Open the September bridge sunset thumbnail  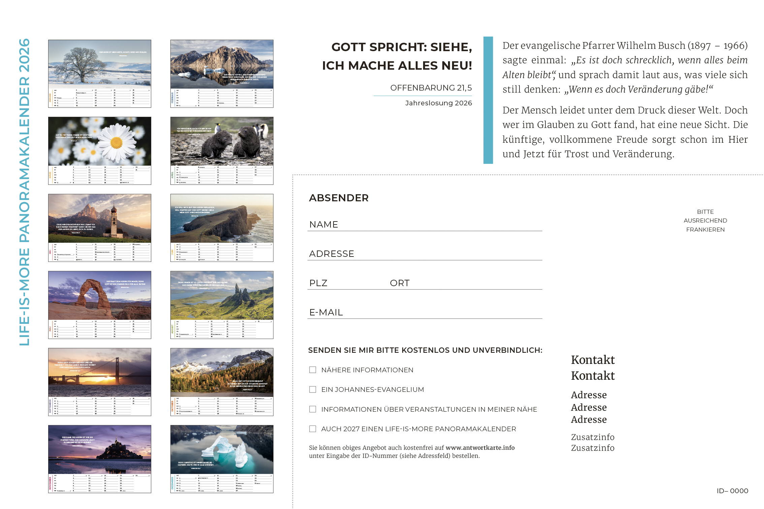coord(100,382)
